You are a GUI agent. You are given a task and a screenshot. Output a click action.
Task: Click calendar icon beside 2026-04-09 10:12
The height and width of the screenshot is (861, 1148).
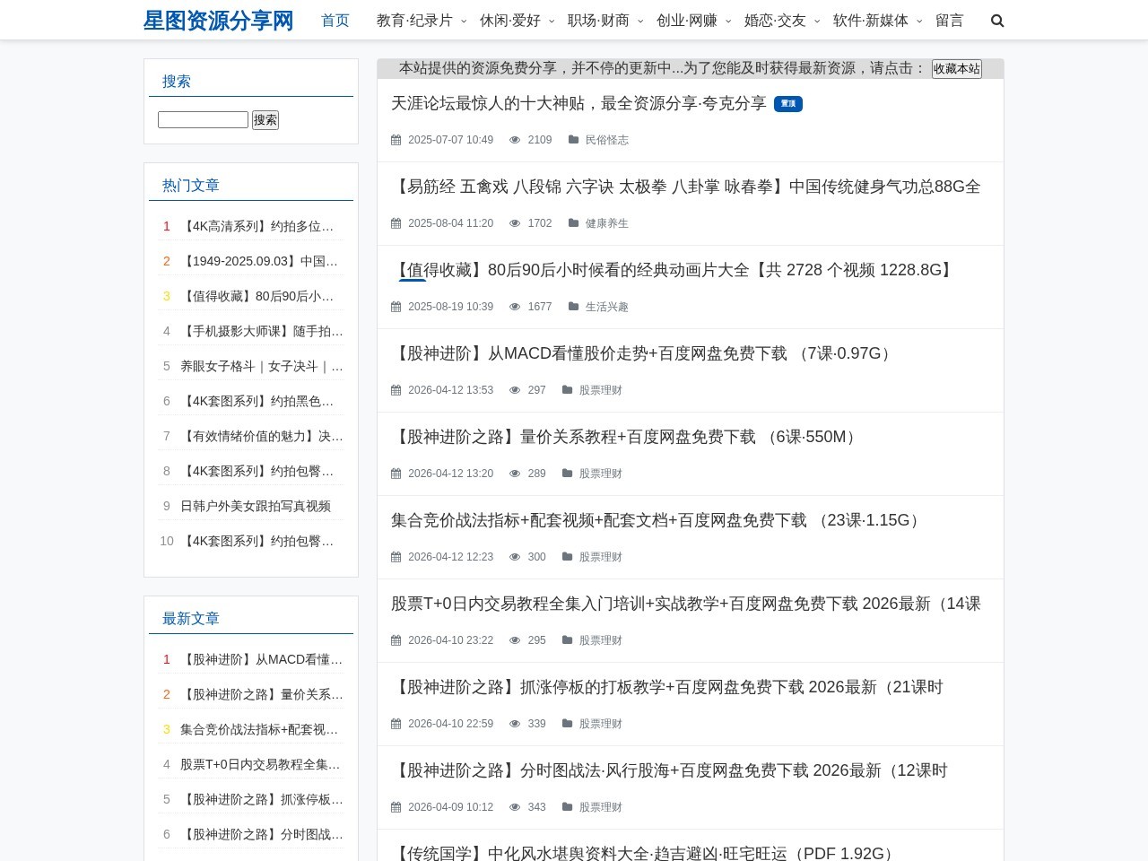(x=396, y=807)
